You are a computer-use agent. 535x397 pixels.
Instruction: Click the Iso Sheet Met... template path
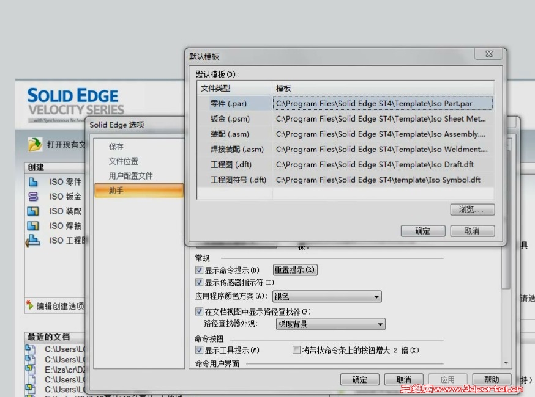pyautogui.click(x=383, y=119)
